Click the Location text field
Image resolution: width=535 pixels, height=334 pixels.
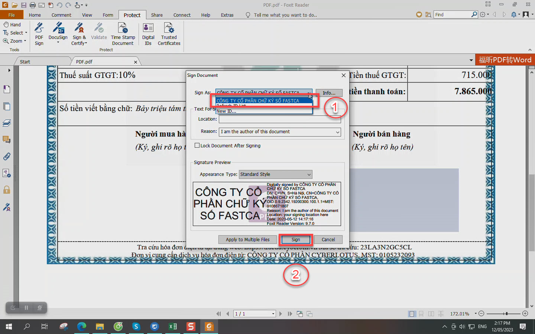point(279,119)
